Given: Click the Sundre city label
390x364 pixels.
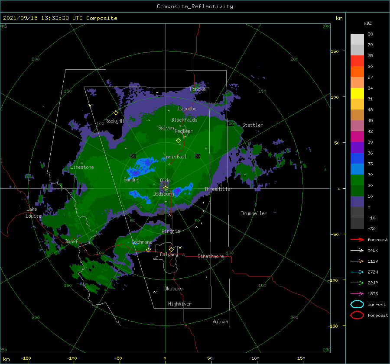Looking at the screenshot, I should (x=131, y=179).
